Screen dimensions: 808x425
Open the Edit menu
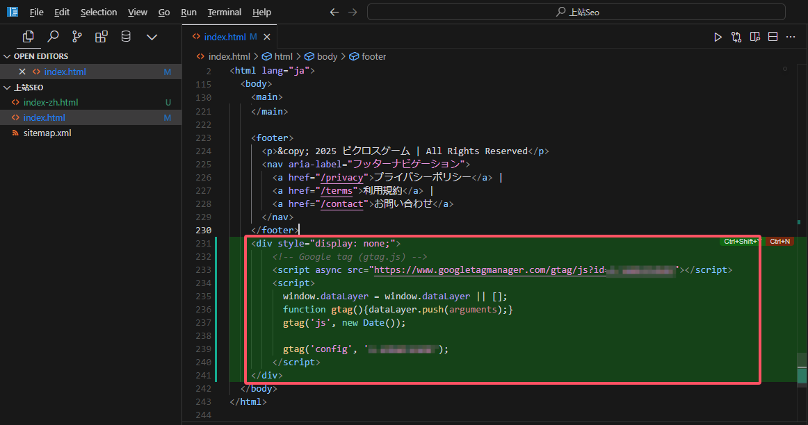click(x=62, y=12)
